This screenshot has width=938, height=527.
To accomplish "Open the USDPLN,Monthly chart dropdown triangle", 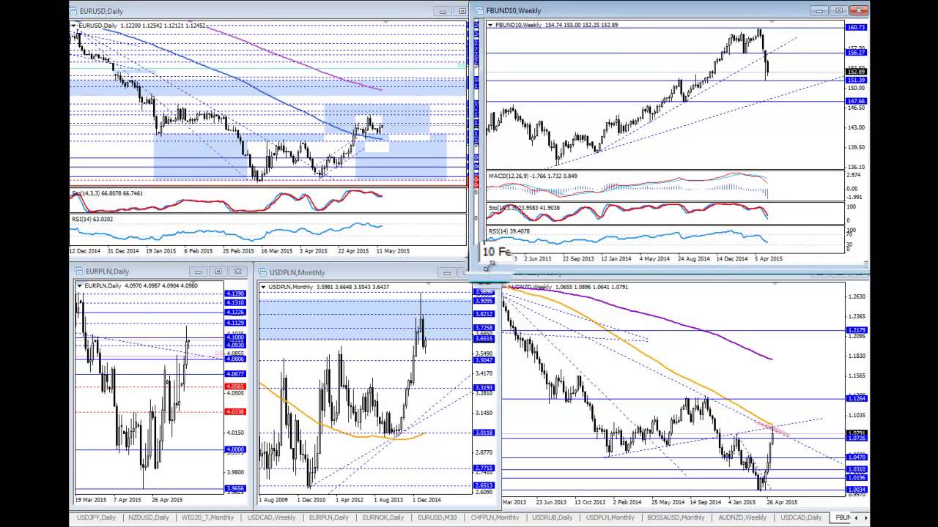I will [x=264, y=286].
